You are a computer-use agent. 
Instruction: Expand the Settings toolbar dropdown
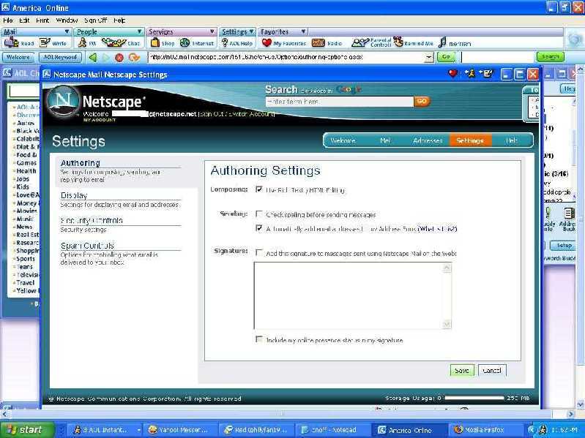click(x=251, y=31)
